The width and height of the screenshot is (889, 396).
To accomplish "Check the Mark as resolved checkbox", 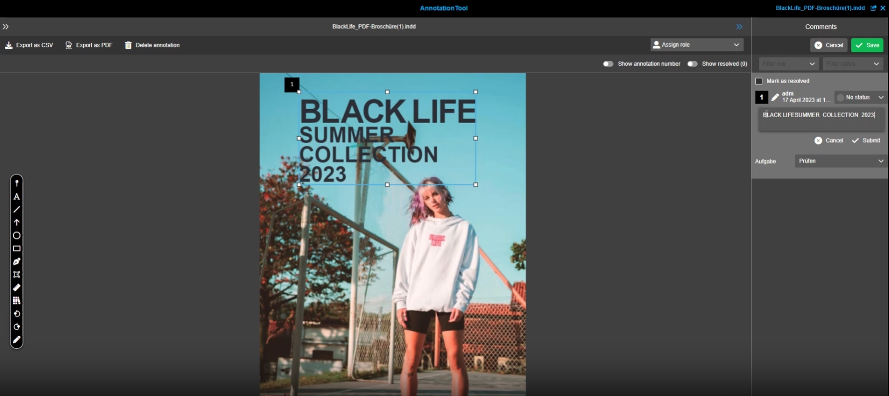I will coord(759,81).
